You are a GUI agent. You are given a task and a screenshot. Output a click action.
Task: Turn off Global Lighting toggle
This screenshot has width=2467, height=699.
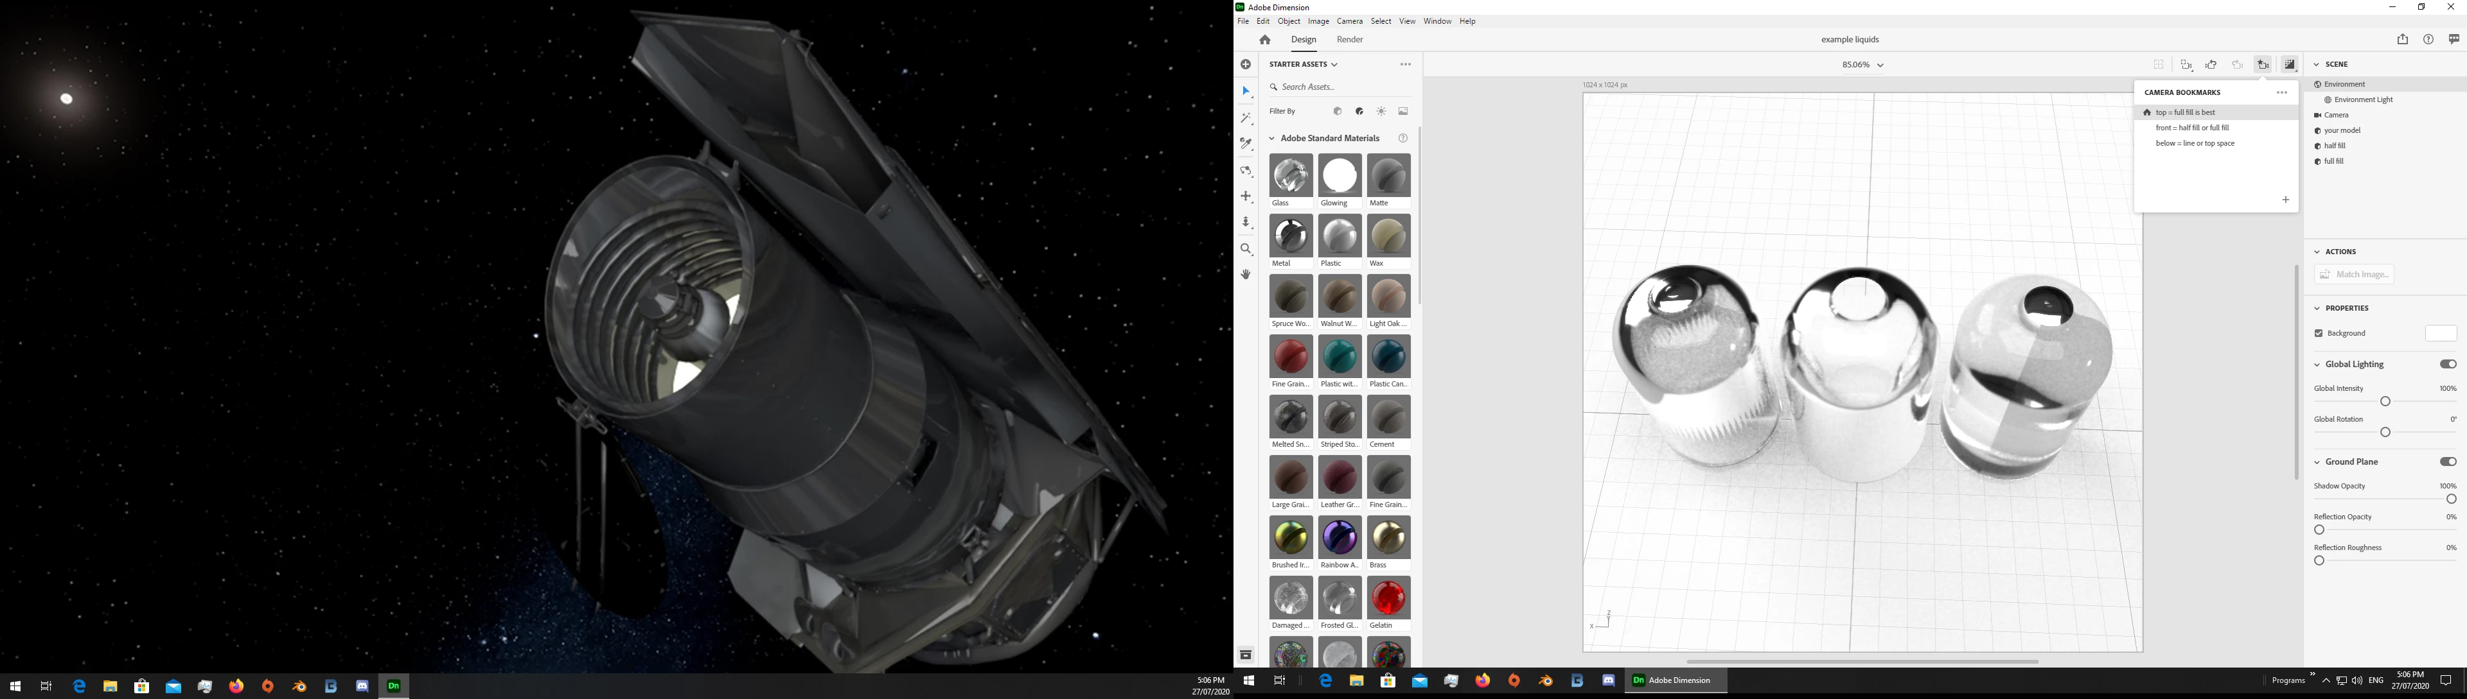2448,365
